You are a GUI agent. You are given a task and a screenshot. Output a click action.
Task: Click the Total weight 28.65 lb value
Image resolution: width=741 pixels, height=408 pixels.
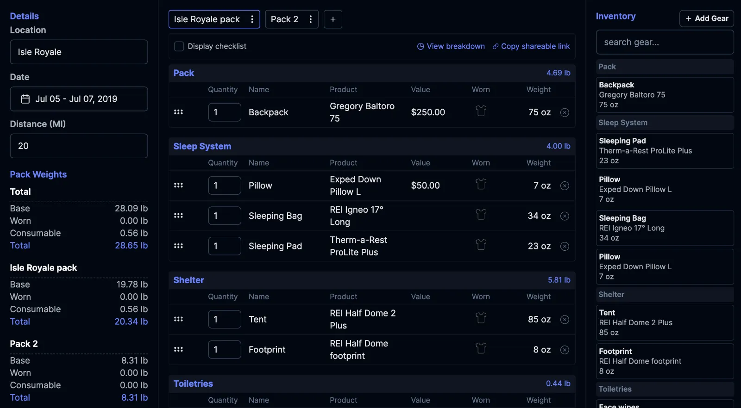132,246
